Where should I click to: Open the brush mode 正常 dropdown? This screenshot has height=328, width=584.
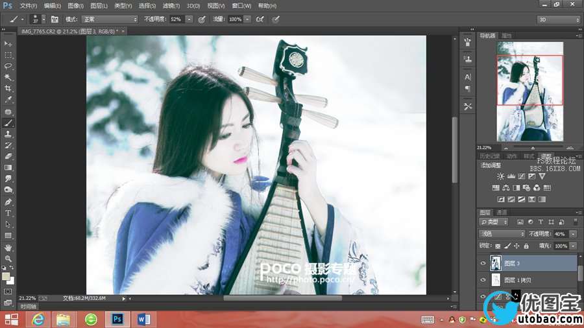pyautogui.click(x=110, y=19)
